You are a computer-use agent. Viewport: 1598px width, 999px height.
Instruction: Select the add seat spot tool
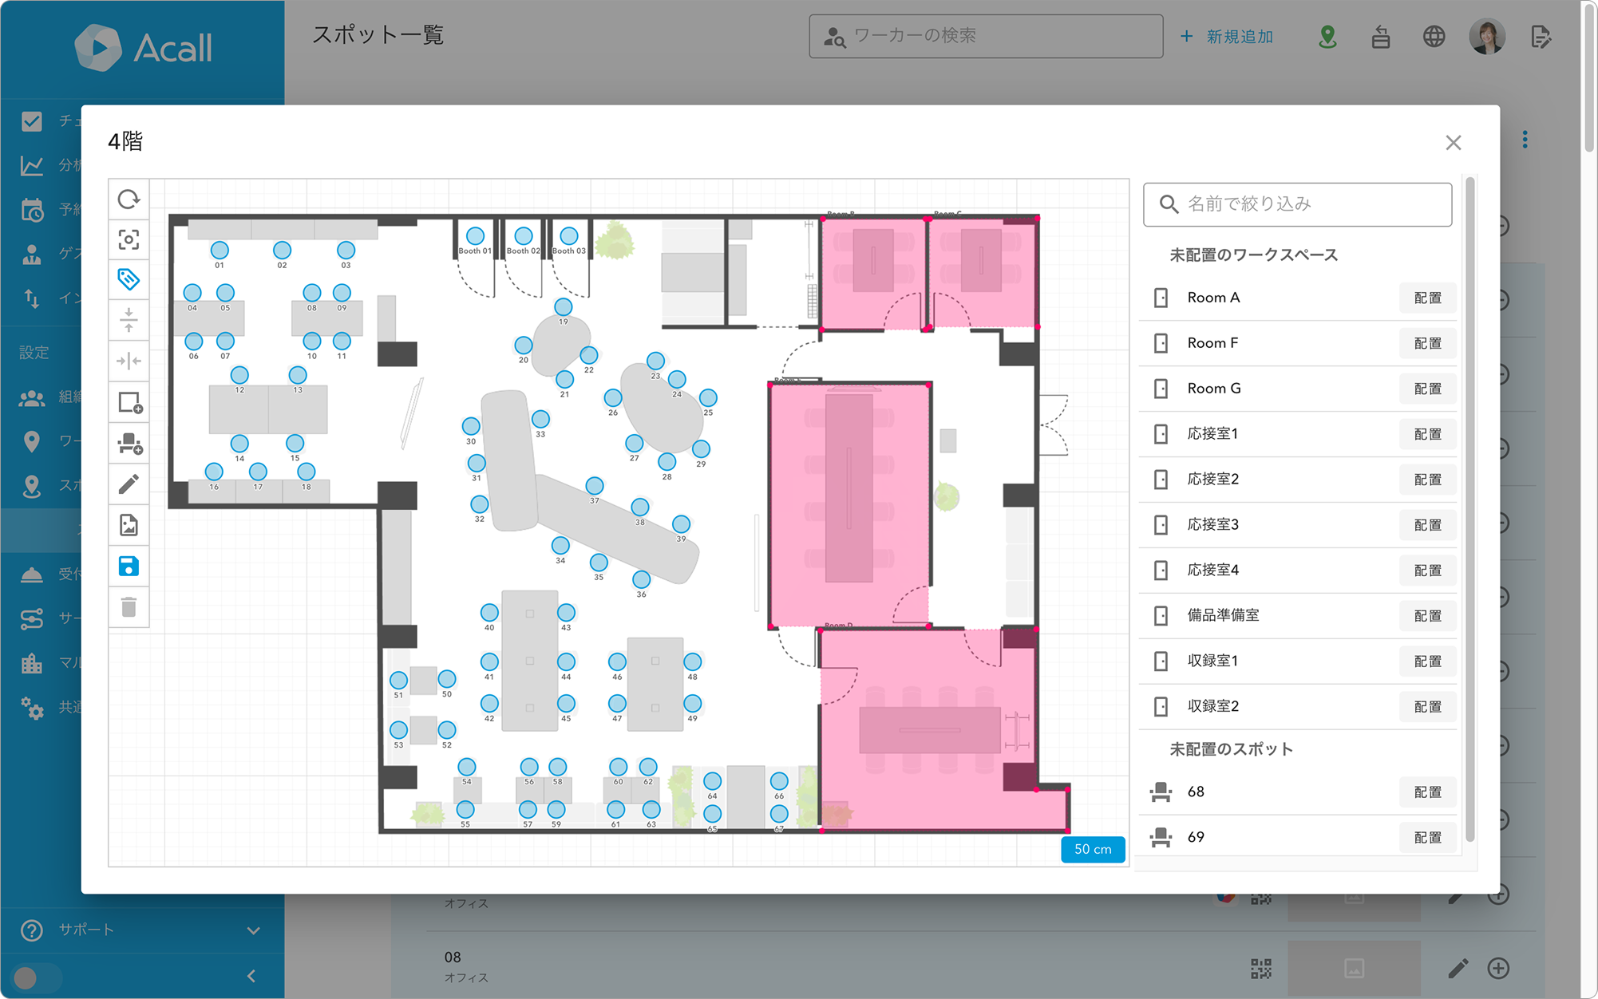129,444
